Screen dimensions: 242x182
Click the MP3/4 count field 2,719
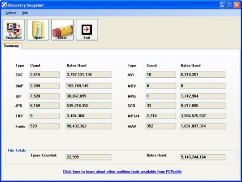pyautogui.click(x=161, y=116)
